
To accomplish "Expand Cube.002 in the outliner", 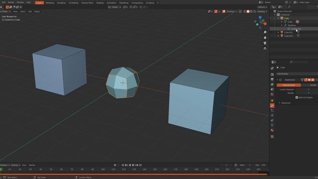I will (x=278, y=36).
